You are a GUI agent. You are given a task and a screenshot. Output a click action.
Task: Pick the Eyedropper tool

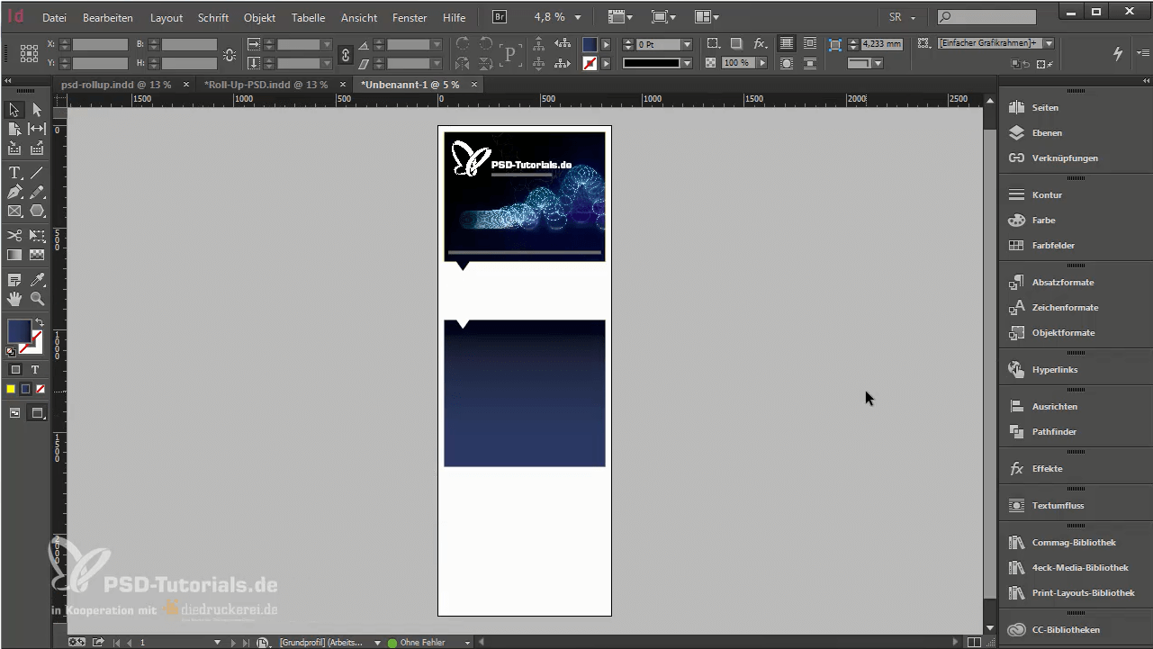[x=37, y=280]
